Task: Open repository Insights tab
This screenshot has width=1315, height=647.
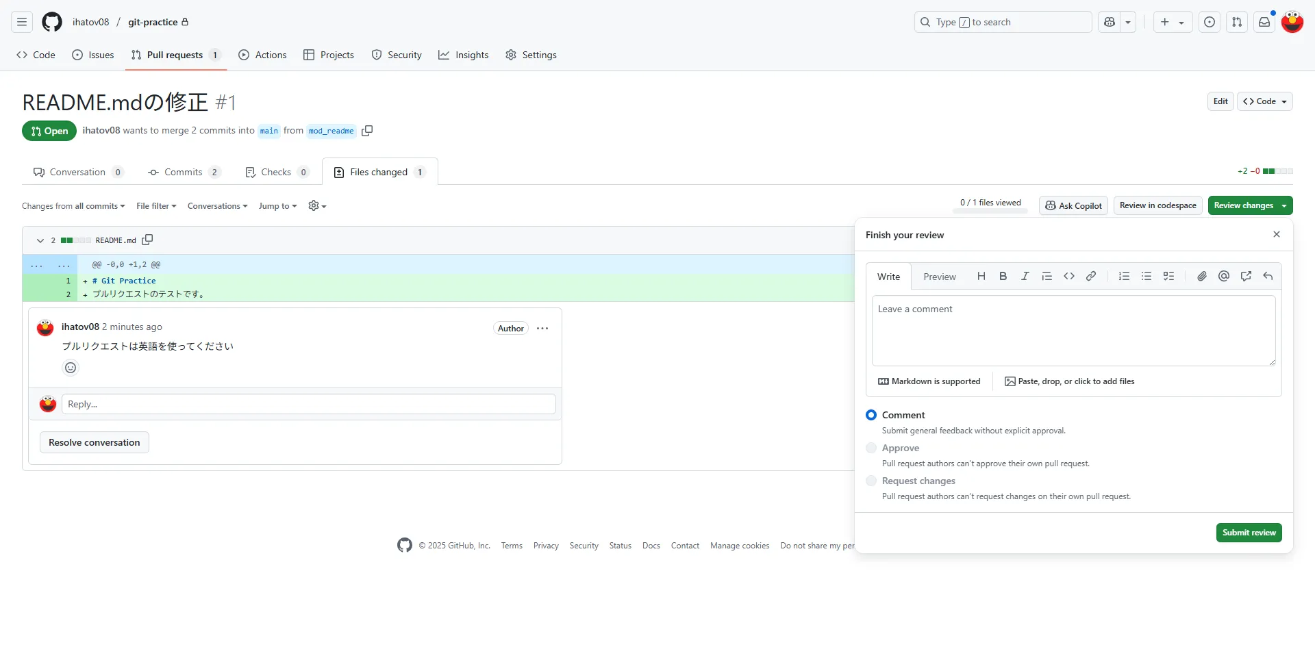Action: coord(464,55)
